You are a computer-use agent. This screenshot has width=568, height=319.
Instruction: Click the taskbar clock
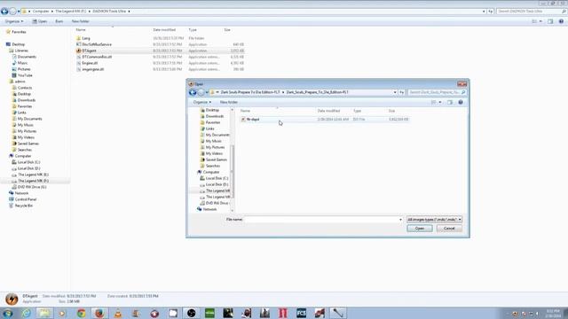pyautogui.click(x=553, y=313)
